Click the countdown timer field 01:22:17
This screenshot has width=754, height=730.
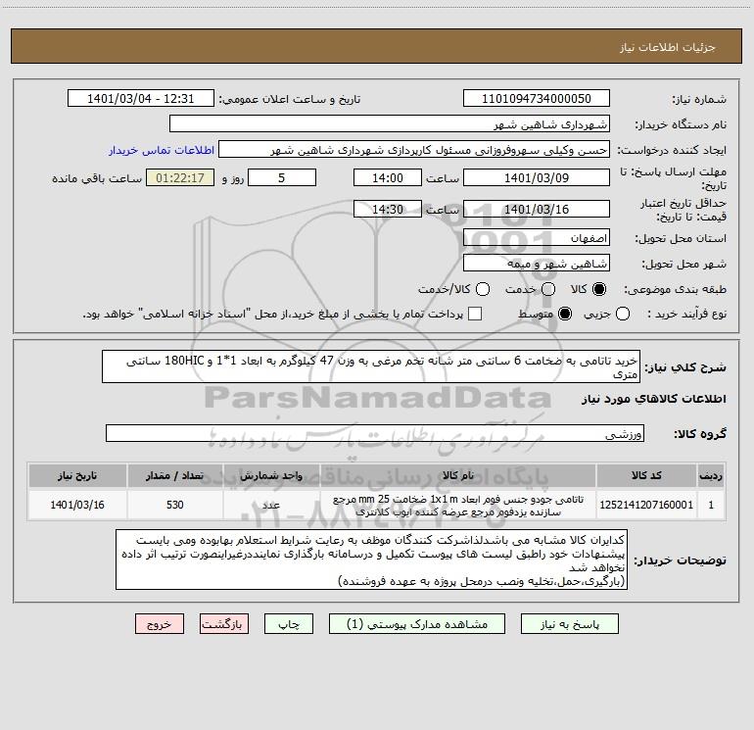pos(180,178)
